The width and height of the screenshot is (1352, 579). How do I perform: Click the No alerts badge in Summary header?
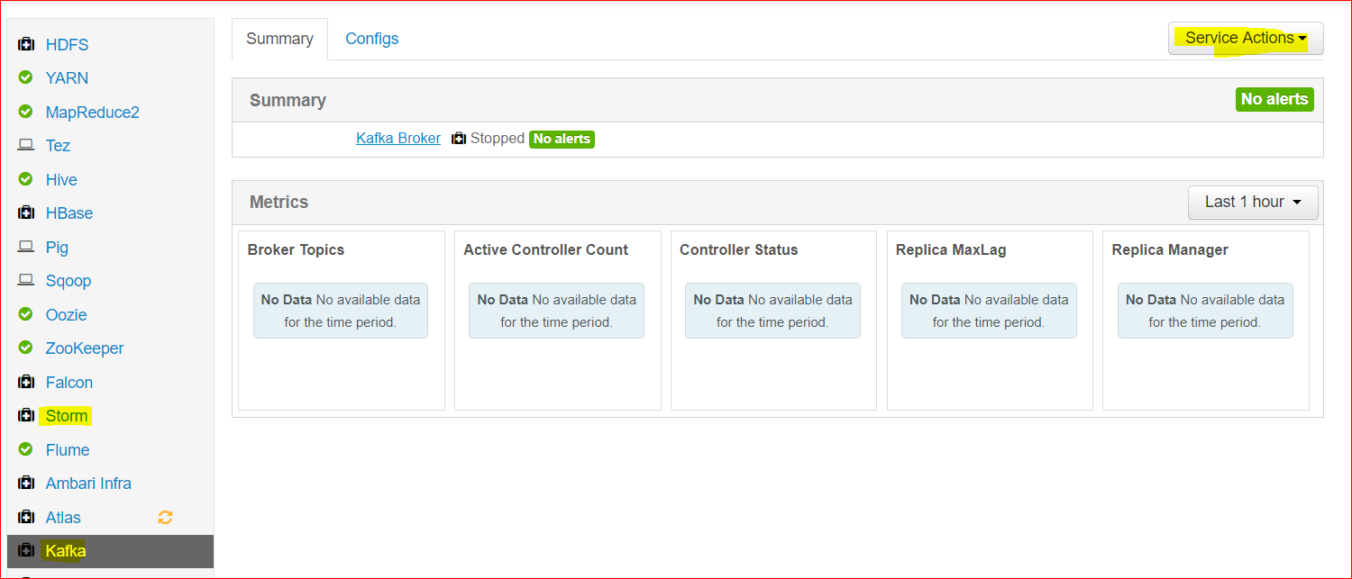tap(1274, 99)
